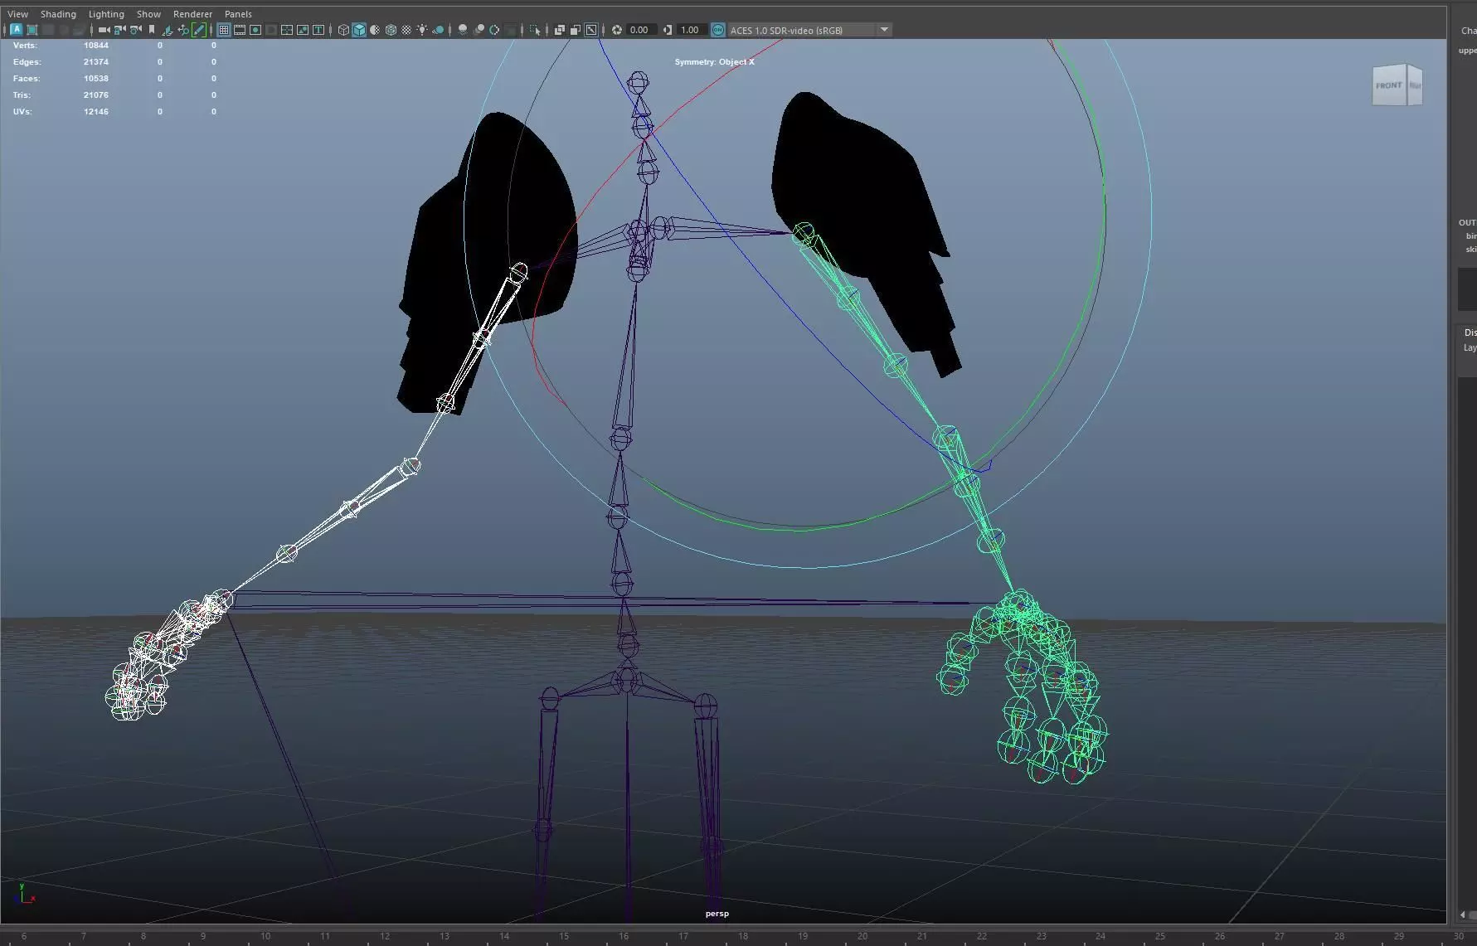Click the FRONT face of the view cube
This screenshot has height=946, width=1477.
1389,85
